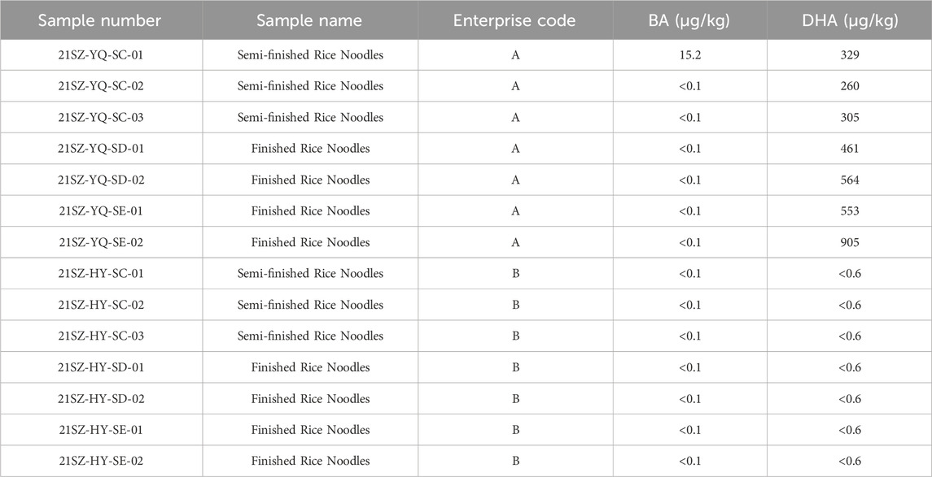Click the Sample number column header
The width and height of the screenshot is (932, 477).
(99, 20)
